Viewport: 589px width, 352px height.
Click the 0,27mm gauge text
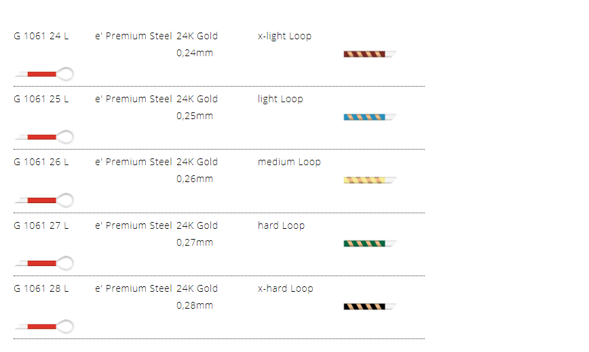click(194, 242)
